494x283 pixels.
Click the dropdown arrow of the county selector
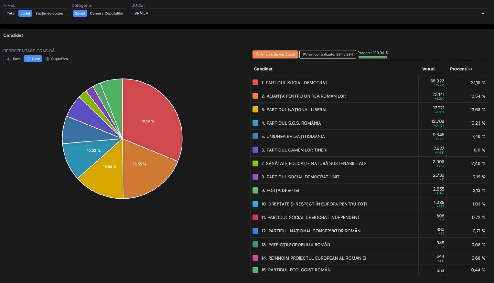tap(483, 13)
